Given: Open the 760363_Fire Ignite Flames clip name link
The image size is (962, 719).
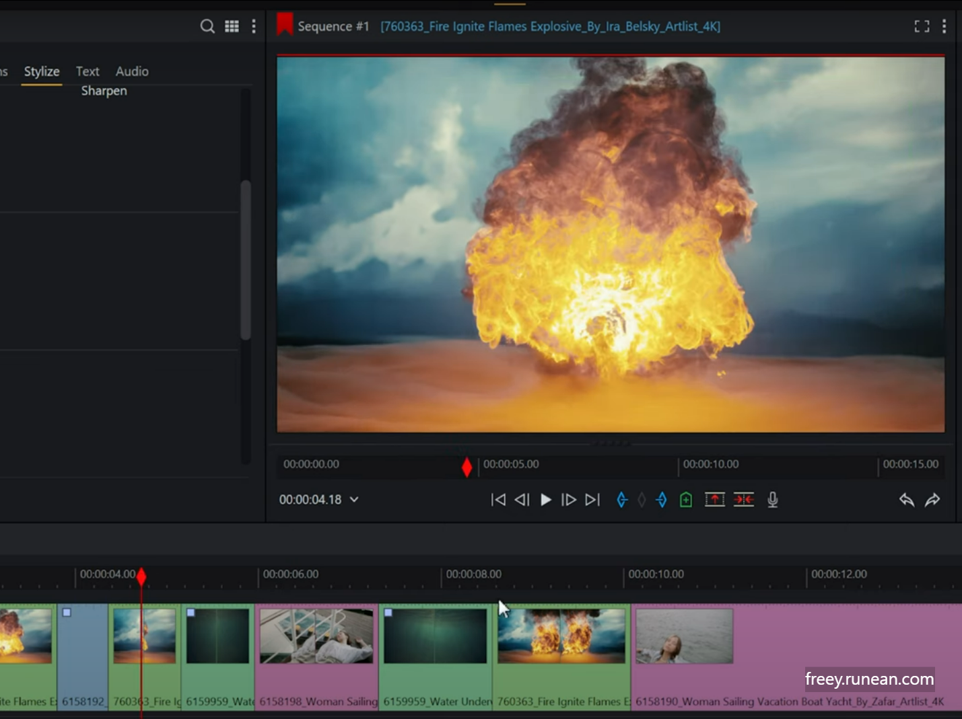Looking at the screenshot, I should (x=550, y=26).
